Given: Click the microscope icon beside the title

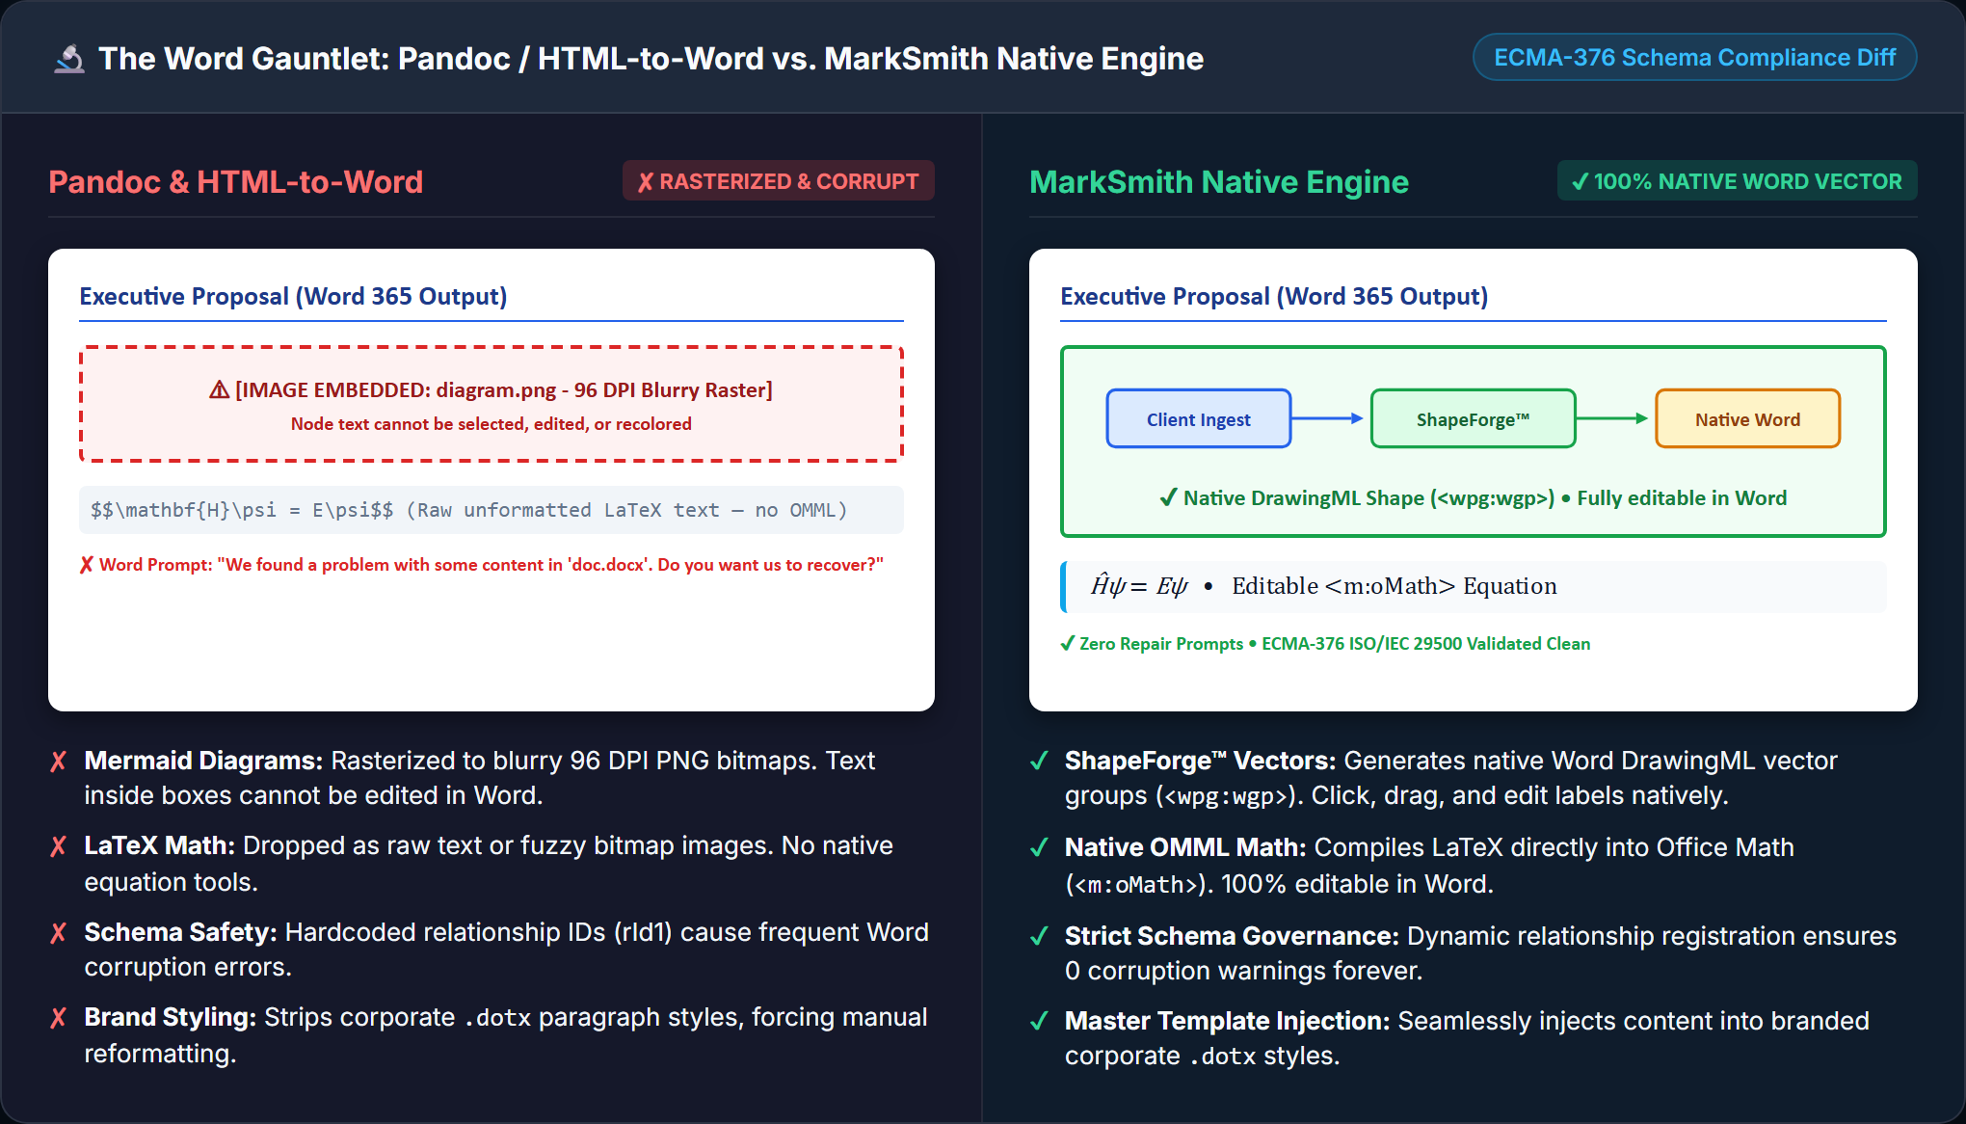Looking at the screenshot, I should [x=69, y=59].
